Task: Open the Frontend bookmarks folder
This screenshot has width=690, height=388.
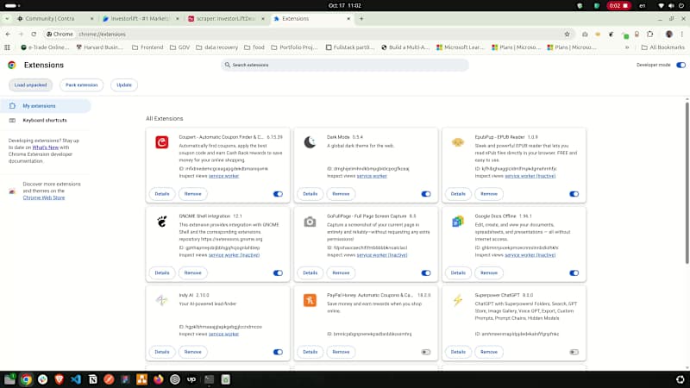Action: [147, 47]
